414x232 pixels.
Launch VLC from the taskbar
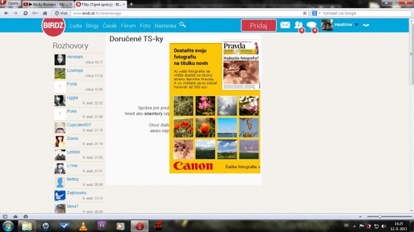point(83,226)
